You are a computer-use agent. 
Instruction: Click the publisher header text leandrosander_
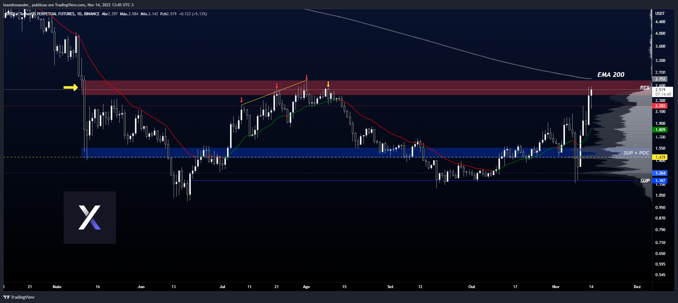[16, 5]
